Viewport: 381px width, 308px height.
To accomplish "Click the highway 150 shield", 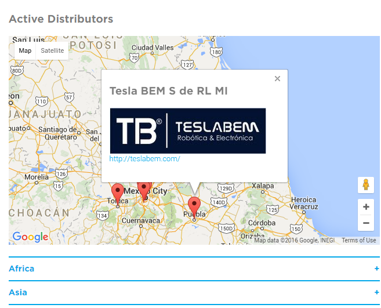I will point(296,229).
